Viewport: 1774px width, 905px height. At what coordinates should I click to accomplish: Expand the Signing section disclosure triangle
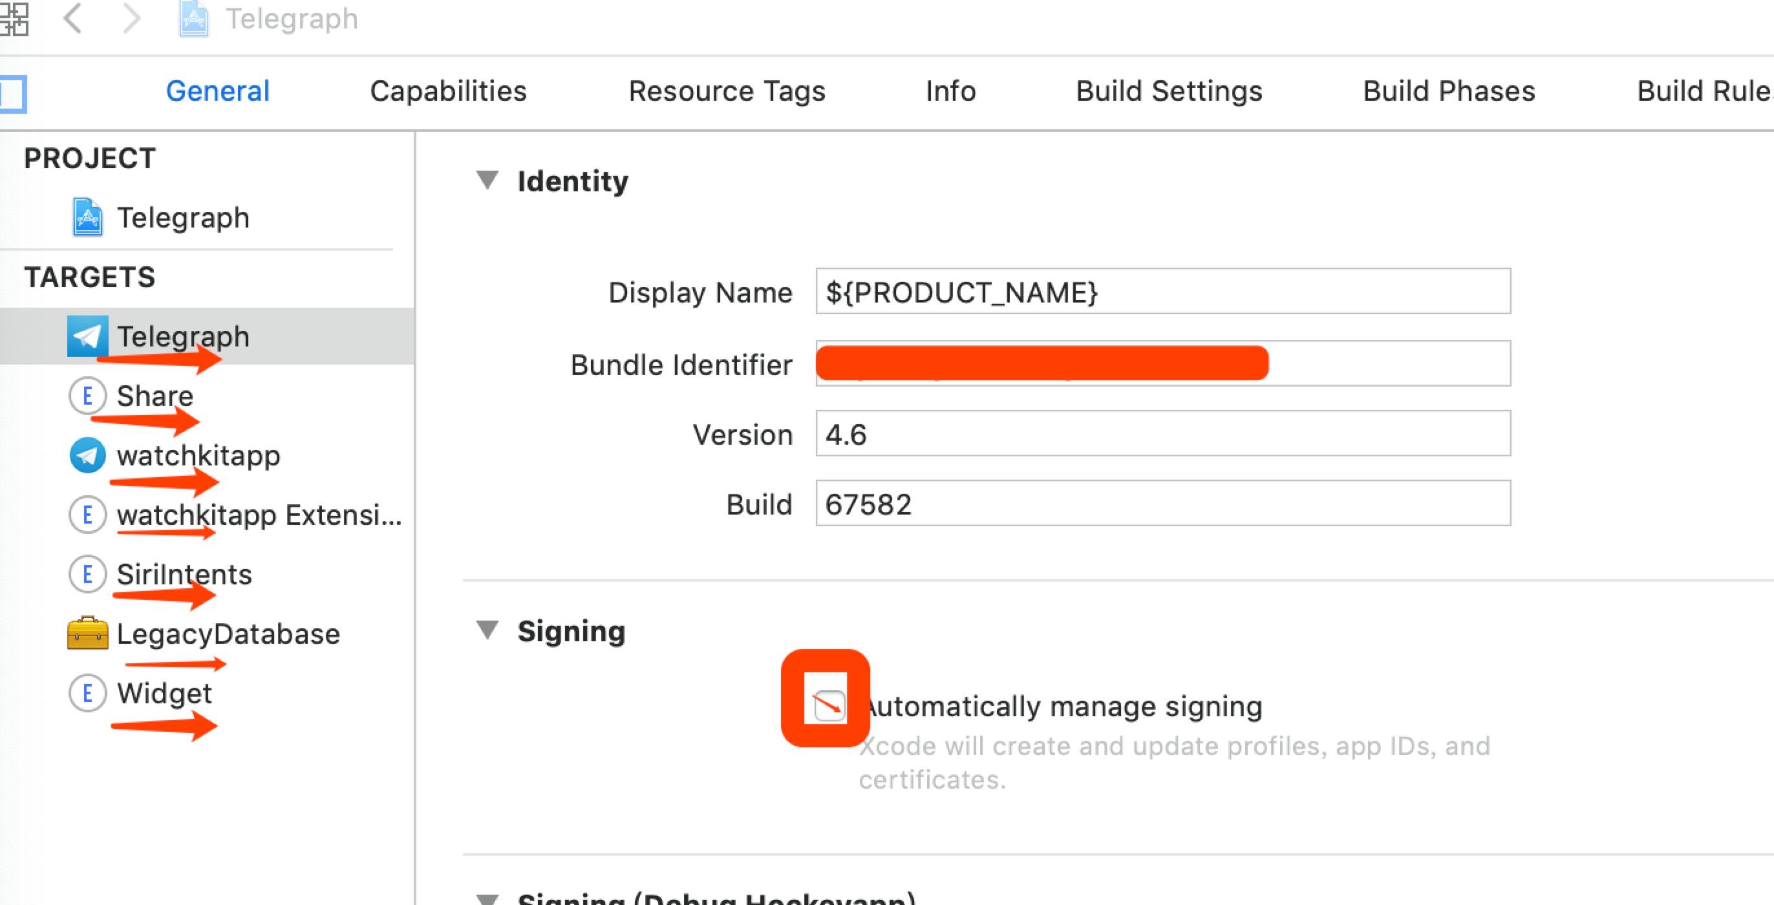486,630
